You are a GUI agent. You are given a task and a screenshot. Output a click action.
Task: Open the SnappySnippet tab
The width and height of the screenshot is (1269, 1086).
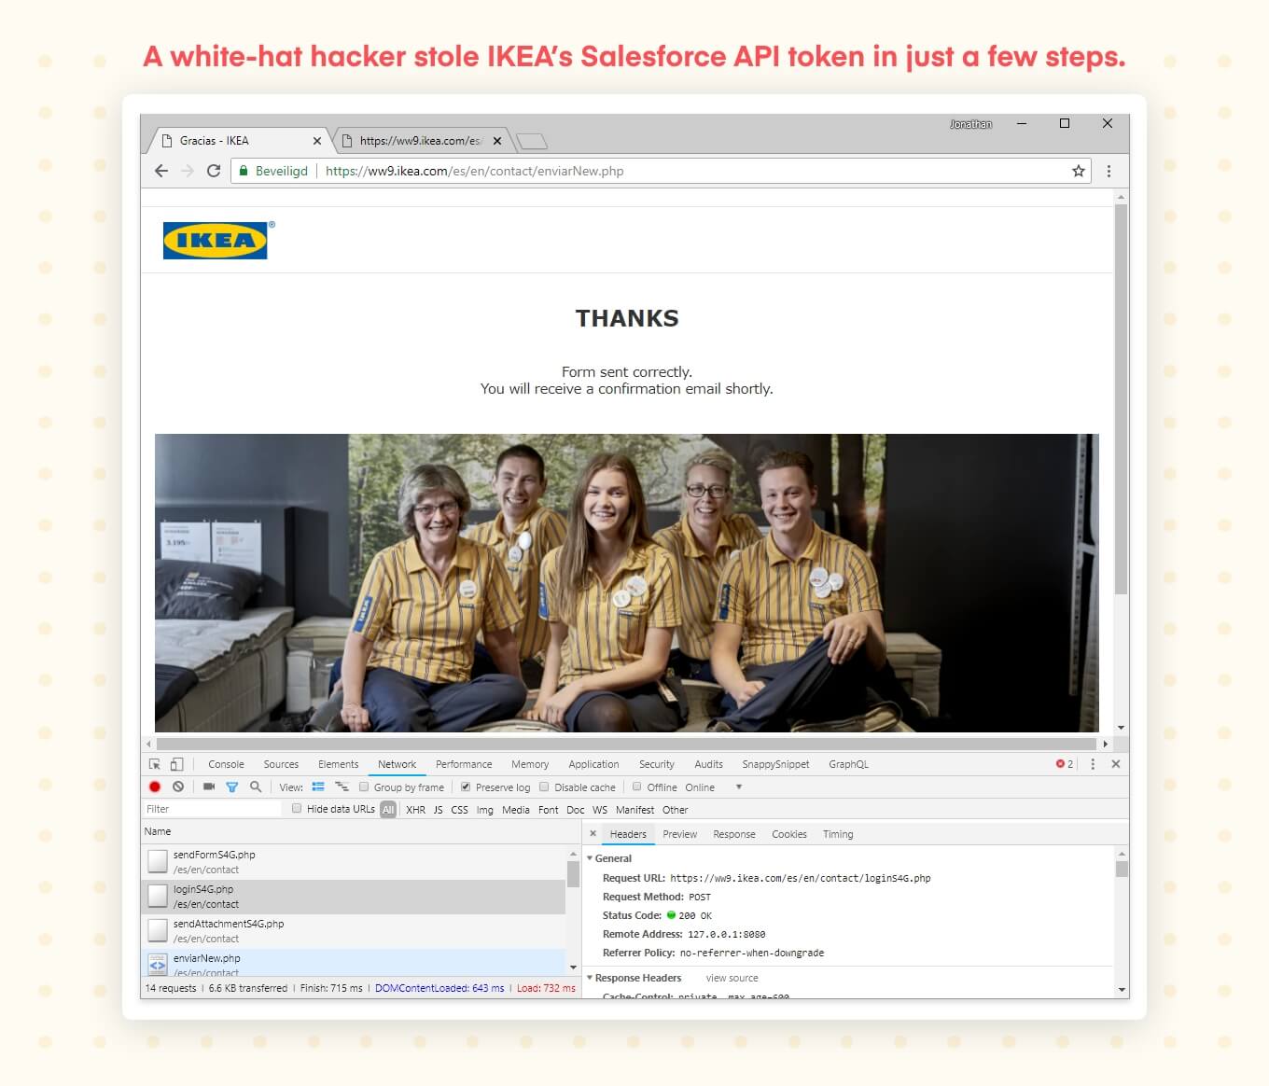[x=775, y=764]
